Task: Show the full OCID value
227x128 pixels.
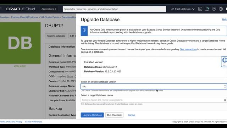Action: pos(70,76)
